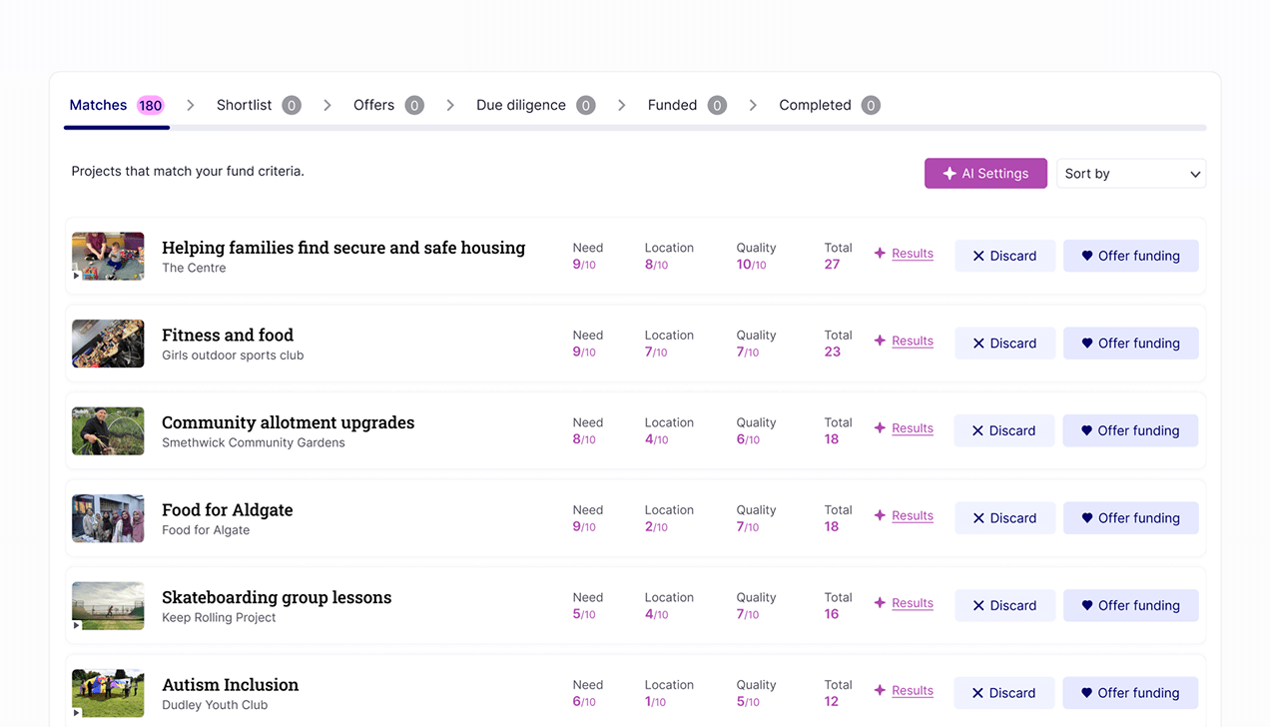
Task: Open title Helping families find secure and safe housing
Action: 343,248
